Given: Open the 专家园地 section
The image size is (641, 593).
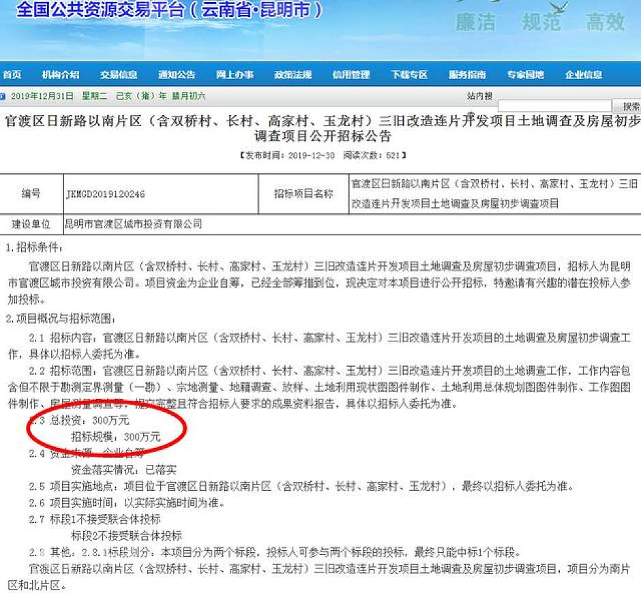Looking at the screenshot, I should [525, 75].
